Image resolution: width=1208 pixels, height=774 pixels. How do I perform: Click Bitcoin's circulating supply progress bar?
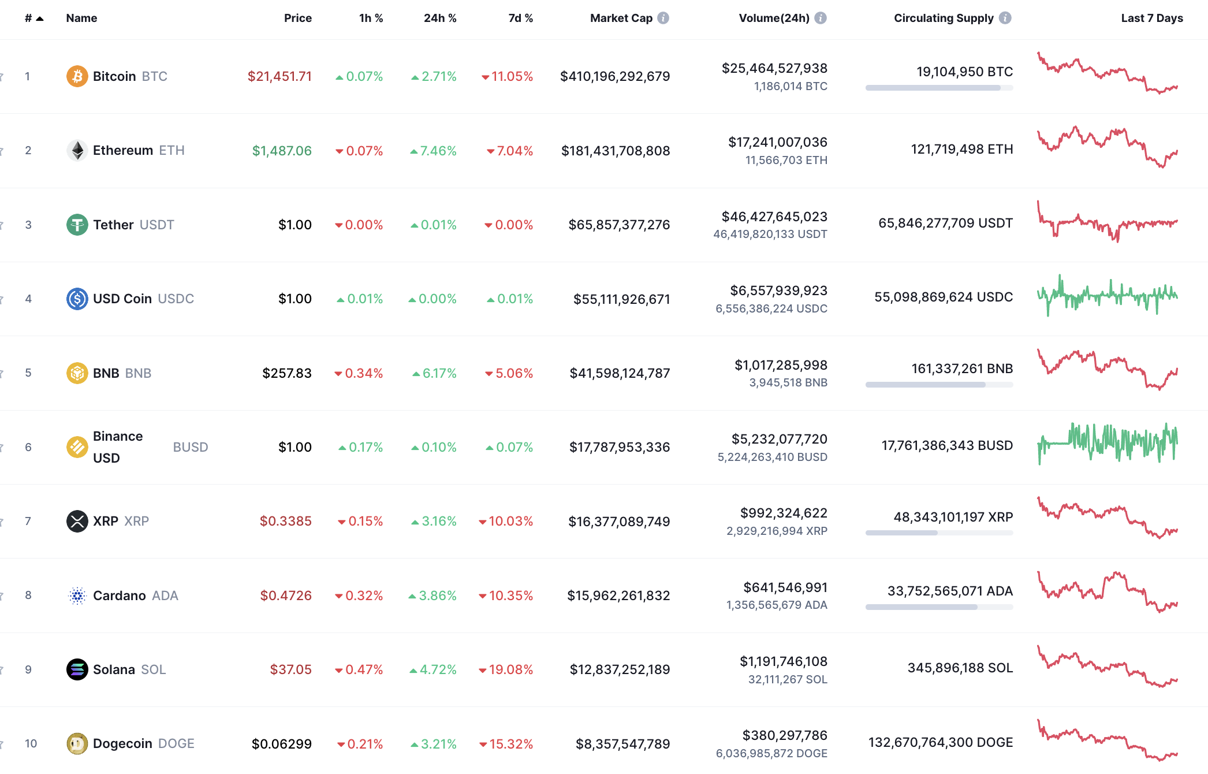[x=938, y=88]
